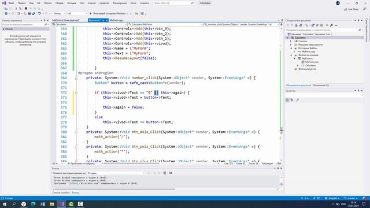Open output source dropdown Отладка
370x208 pixels.
point(116,173)
